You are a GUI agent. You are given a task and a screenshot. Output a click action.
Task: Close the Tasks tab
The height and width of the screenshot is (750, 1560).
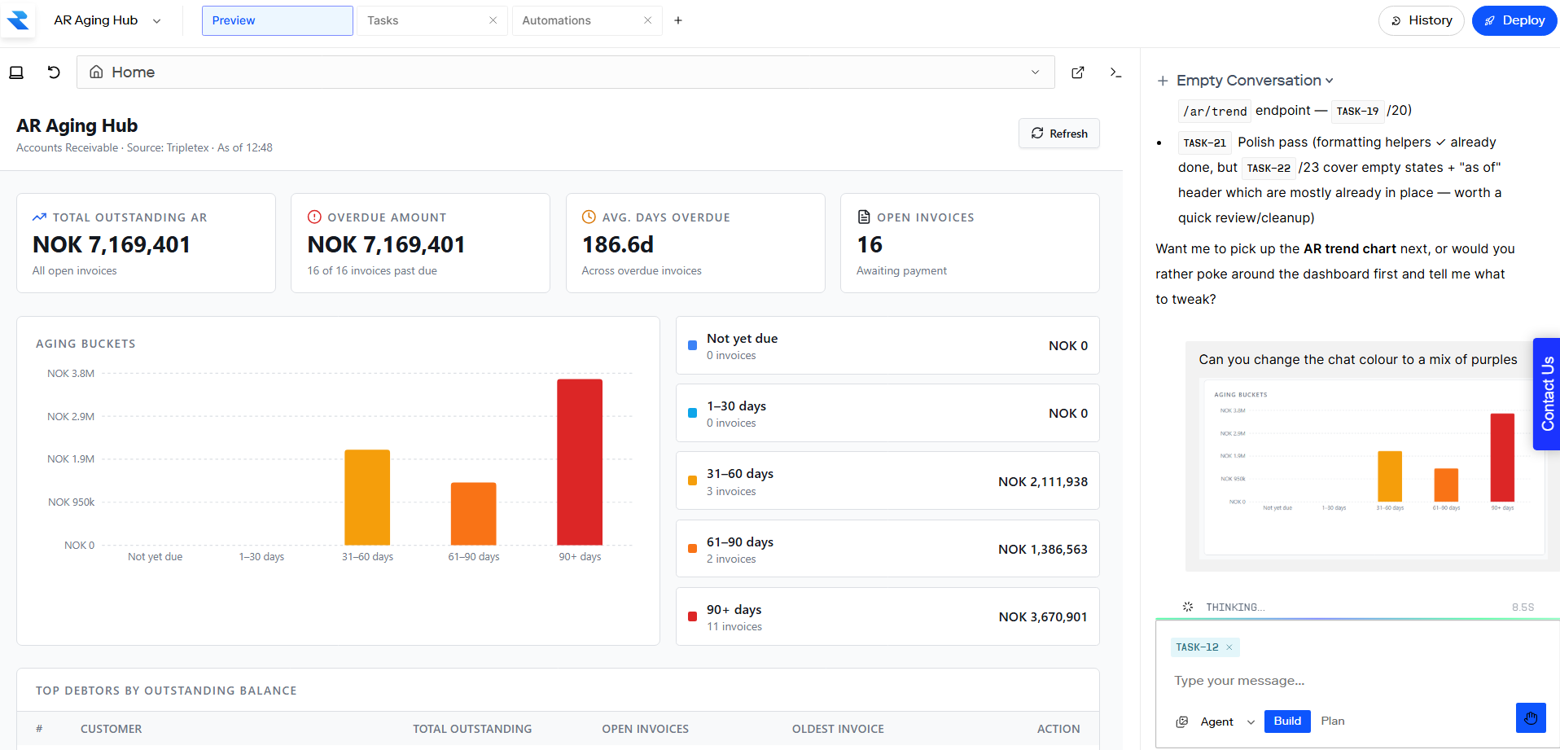click(493, 20)
